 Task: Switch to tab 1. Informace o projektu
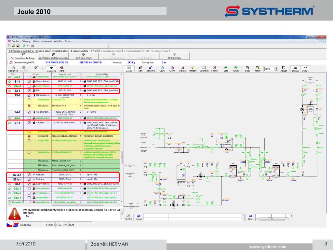click(19, 51)
